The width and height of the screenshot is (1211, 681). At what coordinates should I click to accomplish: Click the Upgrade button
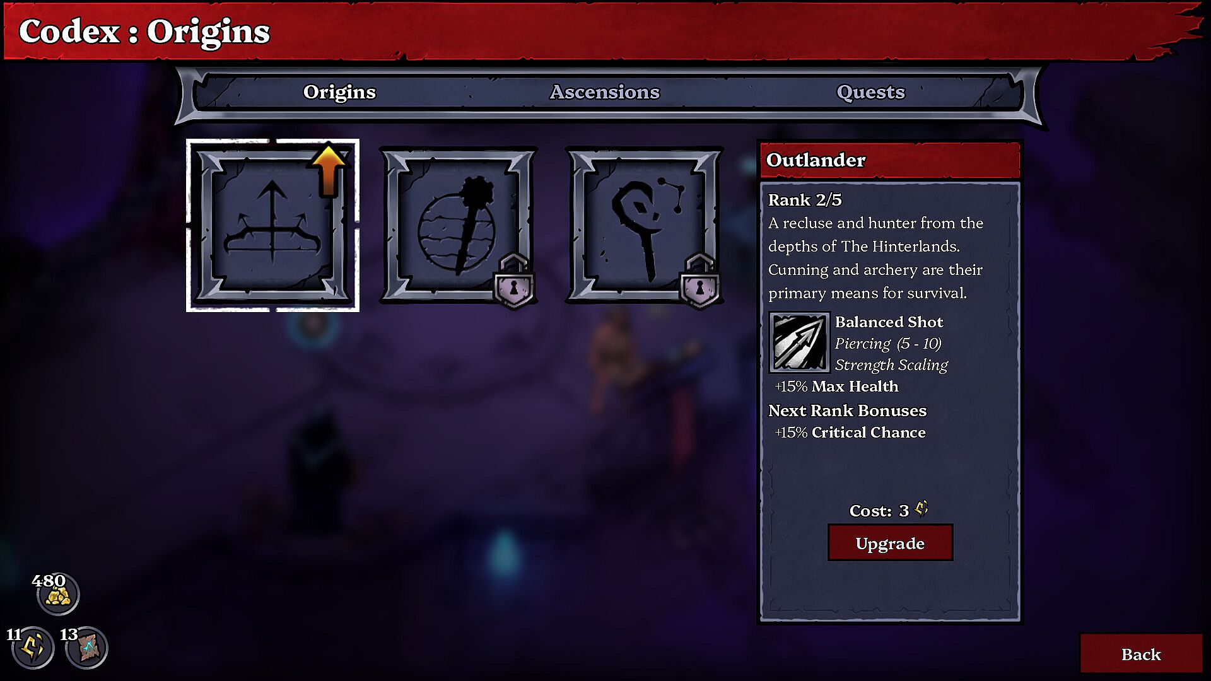coord(890,543)
